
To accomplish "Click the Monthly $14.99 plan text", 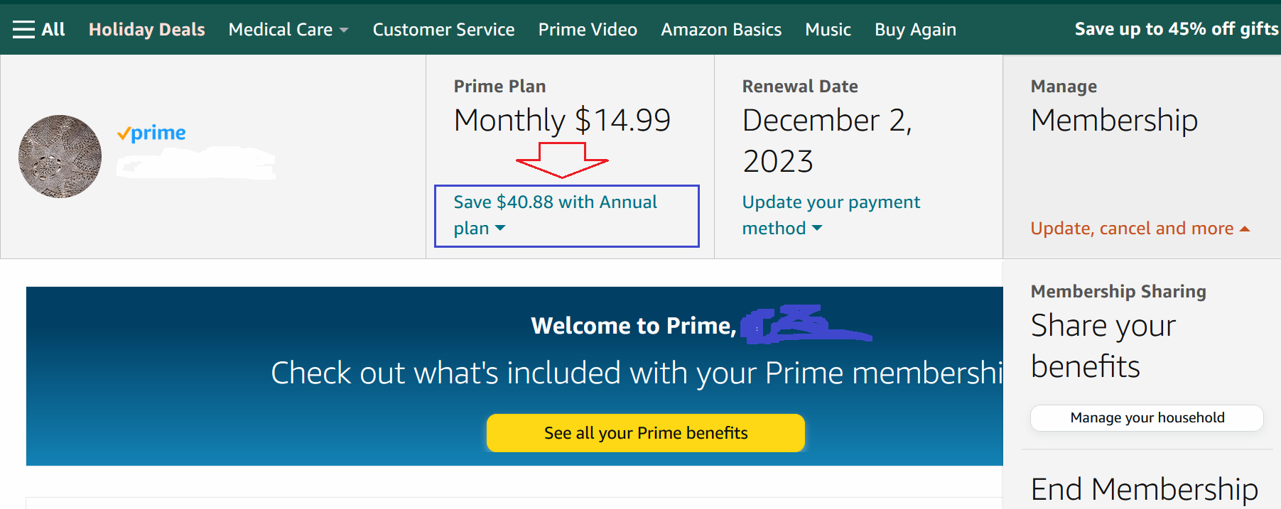I will coord(562,120).
